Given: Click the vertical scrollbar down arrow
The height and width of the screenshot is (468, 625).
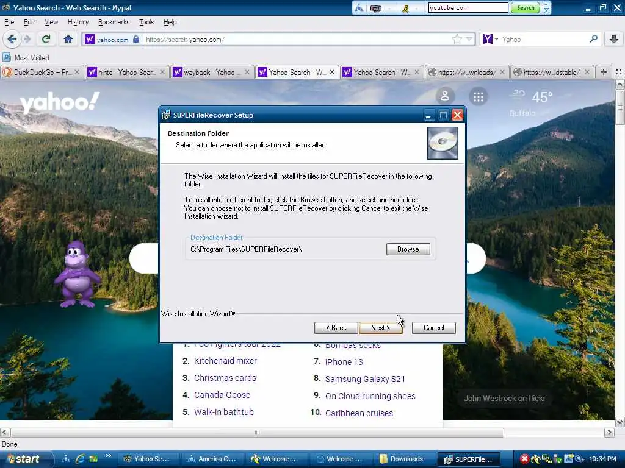Looking at the screenshot, I should coord(620,422).
